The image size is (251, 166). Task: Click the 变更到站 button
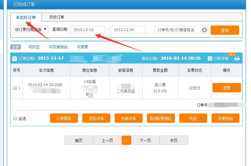coord(226,118)
